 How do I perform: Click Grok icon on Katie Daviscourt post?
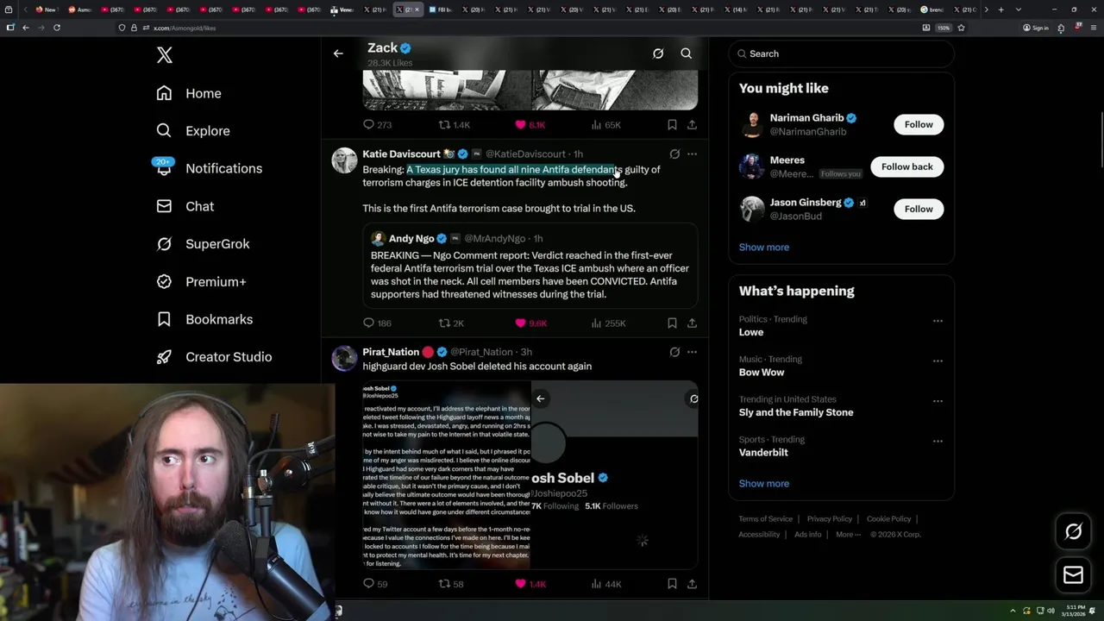coord(674,154)
